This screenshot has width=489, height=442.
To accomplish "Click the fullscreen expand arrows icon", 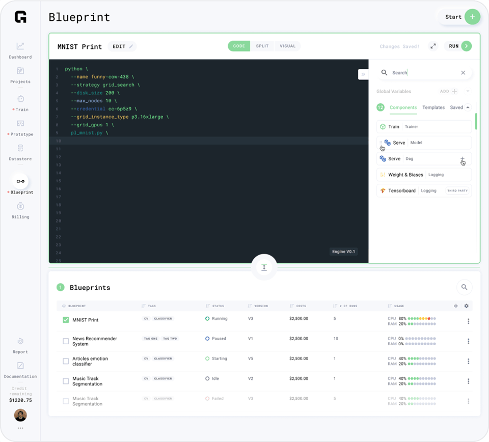I will pyautogui.click(x=433, y=46).
